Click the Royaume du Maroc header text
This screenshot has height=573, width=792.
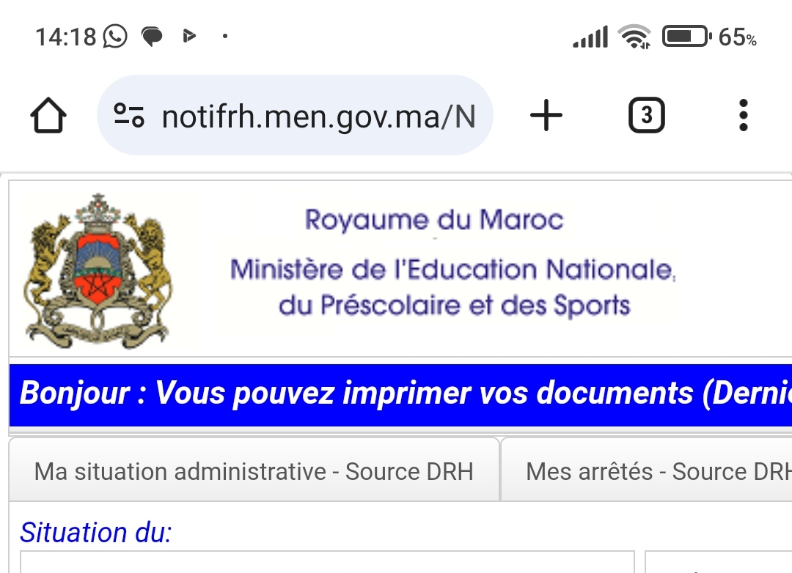coord(434,220)
